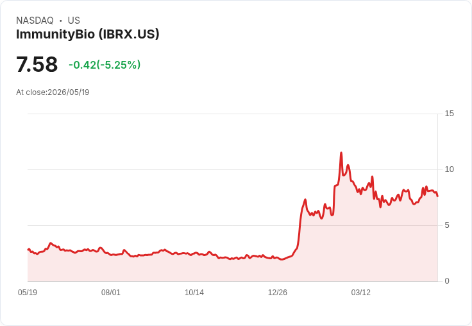Click the highest peak of the price line
This screenshot has height=326, width=472.
click(341, 153)
